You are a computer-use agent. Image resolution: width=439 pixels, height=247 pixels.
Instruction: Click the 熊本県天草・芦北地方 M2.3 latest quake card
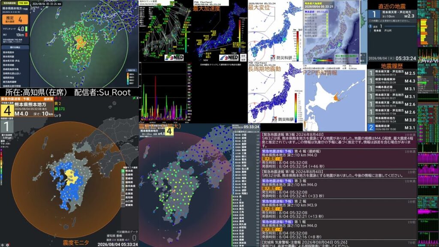pos(392,15)
